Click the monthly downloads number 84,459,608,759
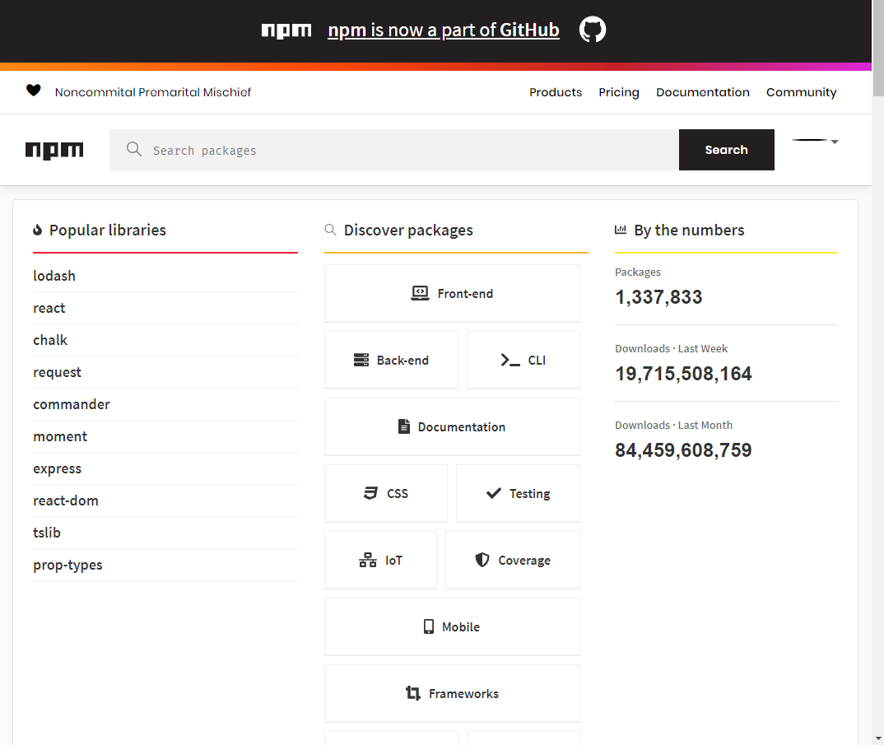This screenshot has width=884, height=745. [683, 450]
